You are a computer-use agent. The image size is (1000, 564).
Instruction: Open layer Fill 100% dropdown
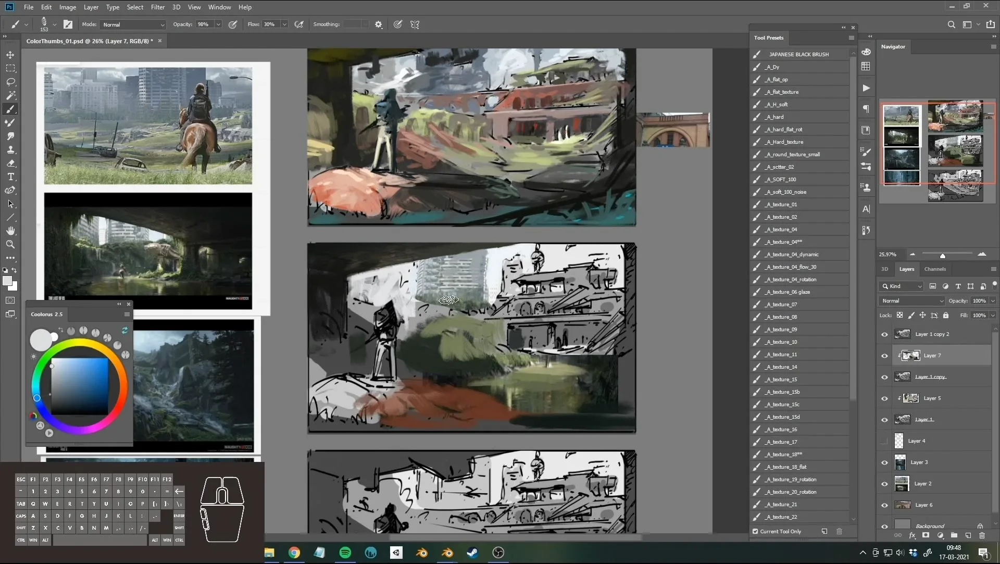click(x=993, y=316)
